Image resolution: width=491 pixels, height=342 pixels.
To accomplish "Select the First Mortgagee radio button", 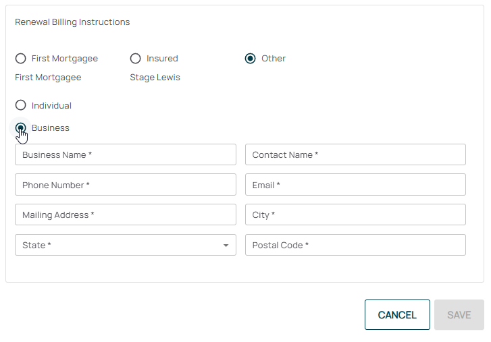I will 20,59.
